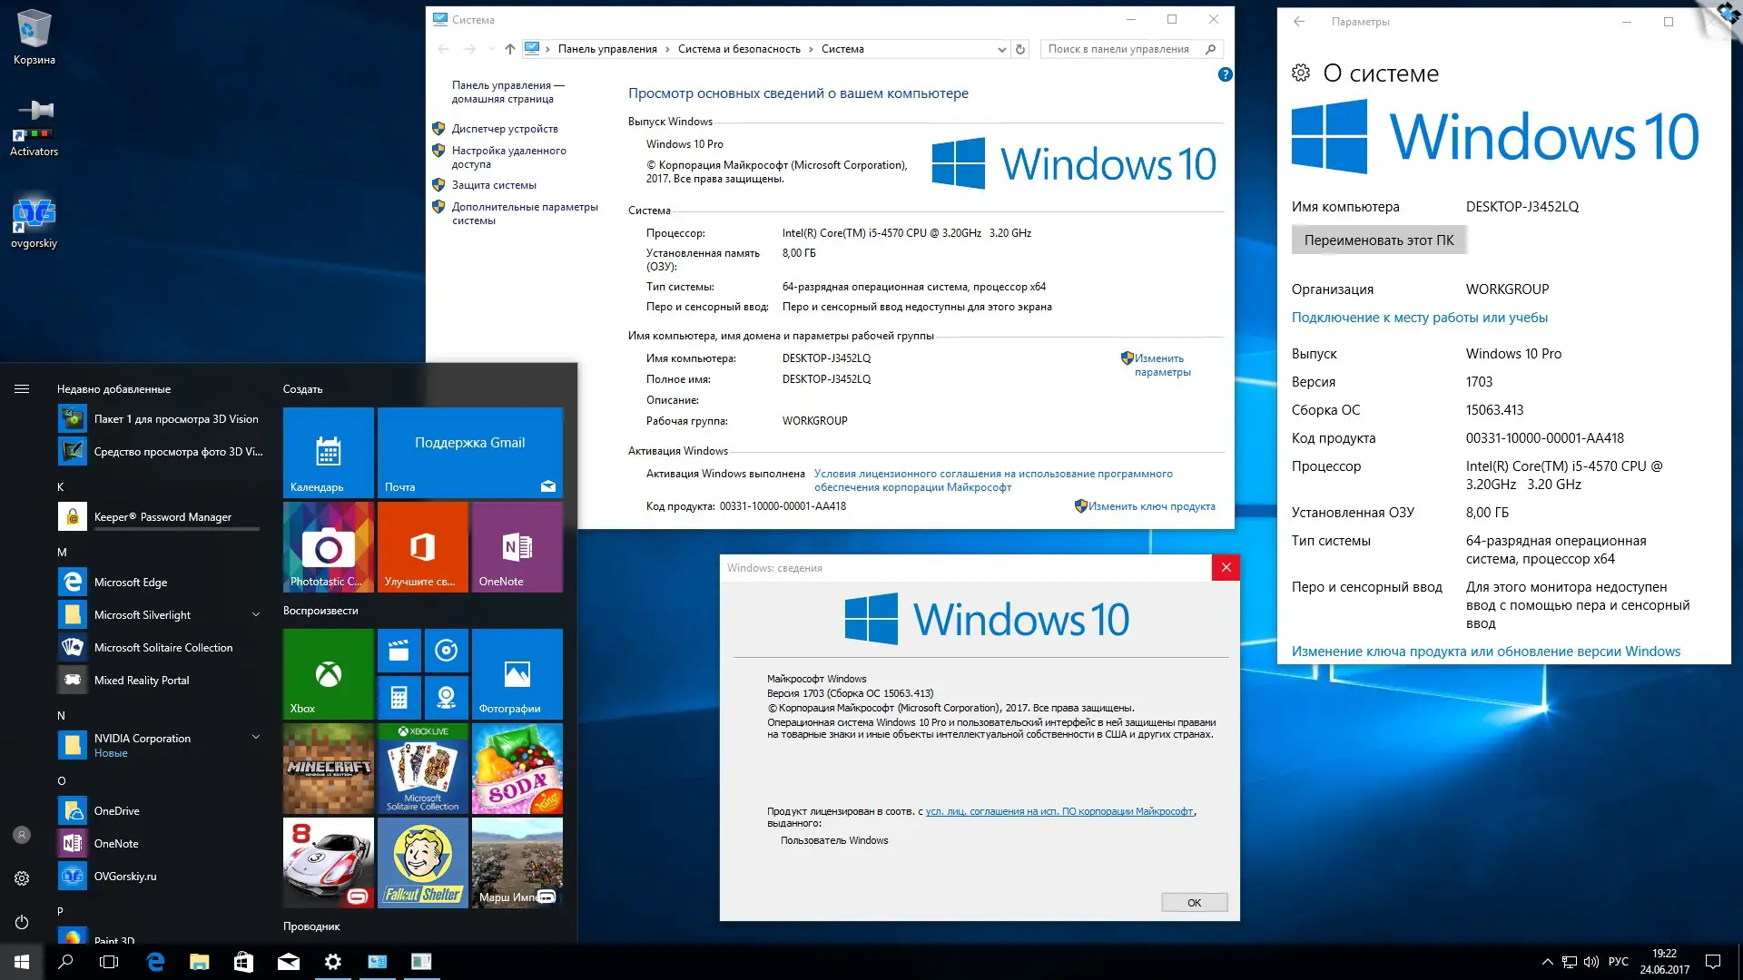Viewport: 1743px width, 980px height.
Task: Click the Переименовать этот ПК button
Action: pyautogui.click(x=1378, y=240)
